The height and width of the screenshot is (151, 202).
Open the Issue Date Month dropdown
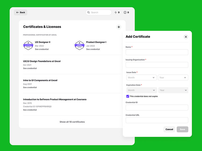tap(142, 78)
